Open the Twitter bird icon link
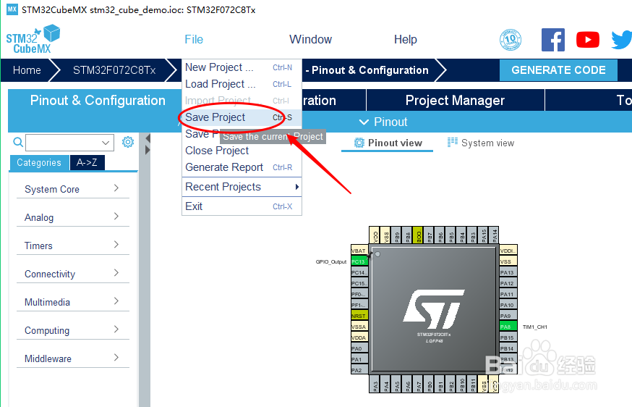Viewport: 632px width, 407px height. click(x=622, y=40)
